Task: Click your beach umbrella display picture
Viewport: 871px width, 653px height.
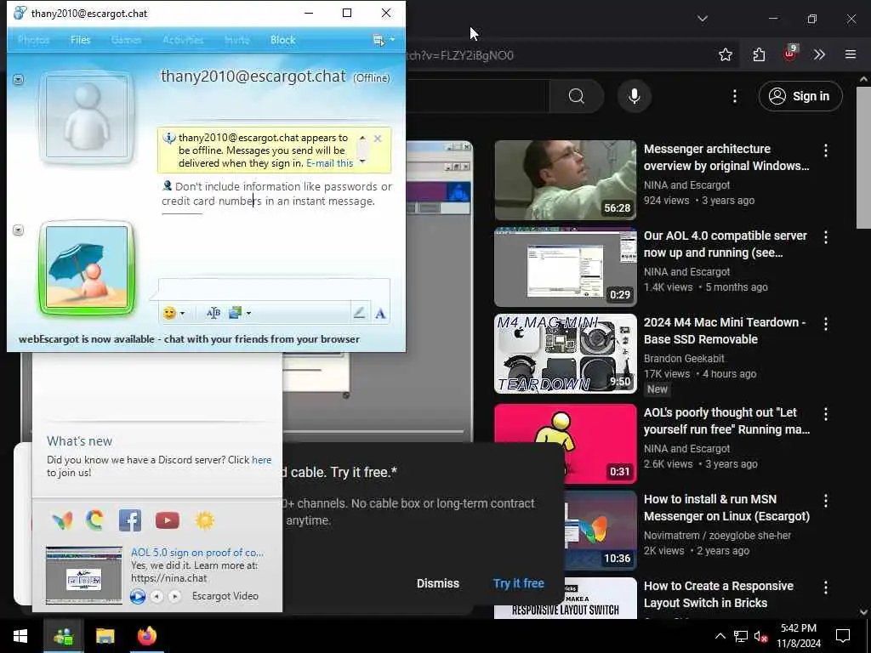Action: click(87, 267)
